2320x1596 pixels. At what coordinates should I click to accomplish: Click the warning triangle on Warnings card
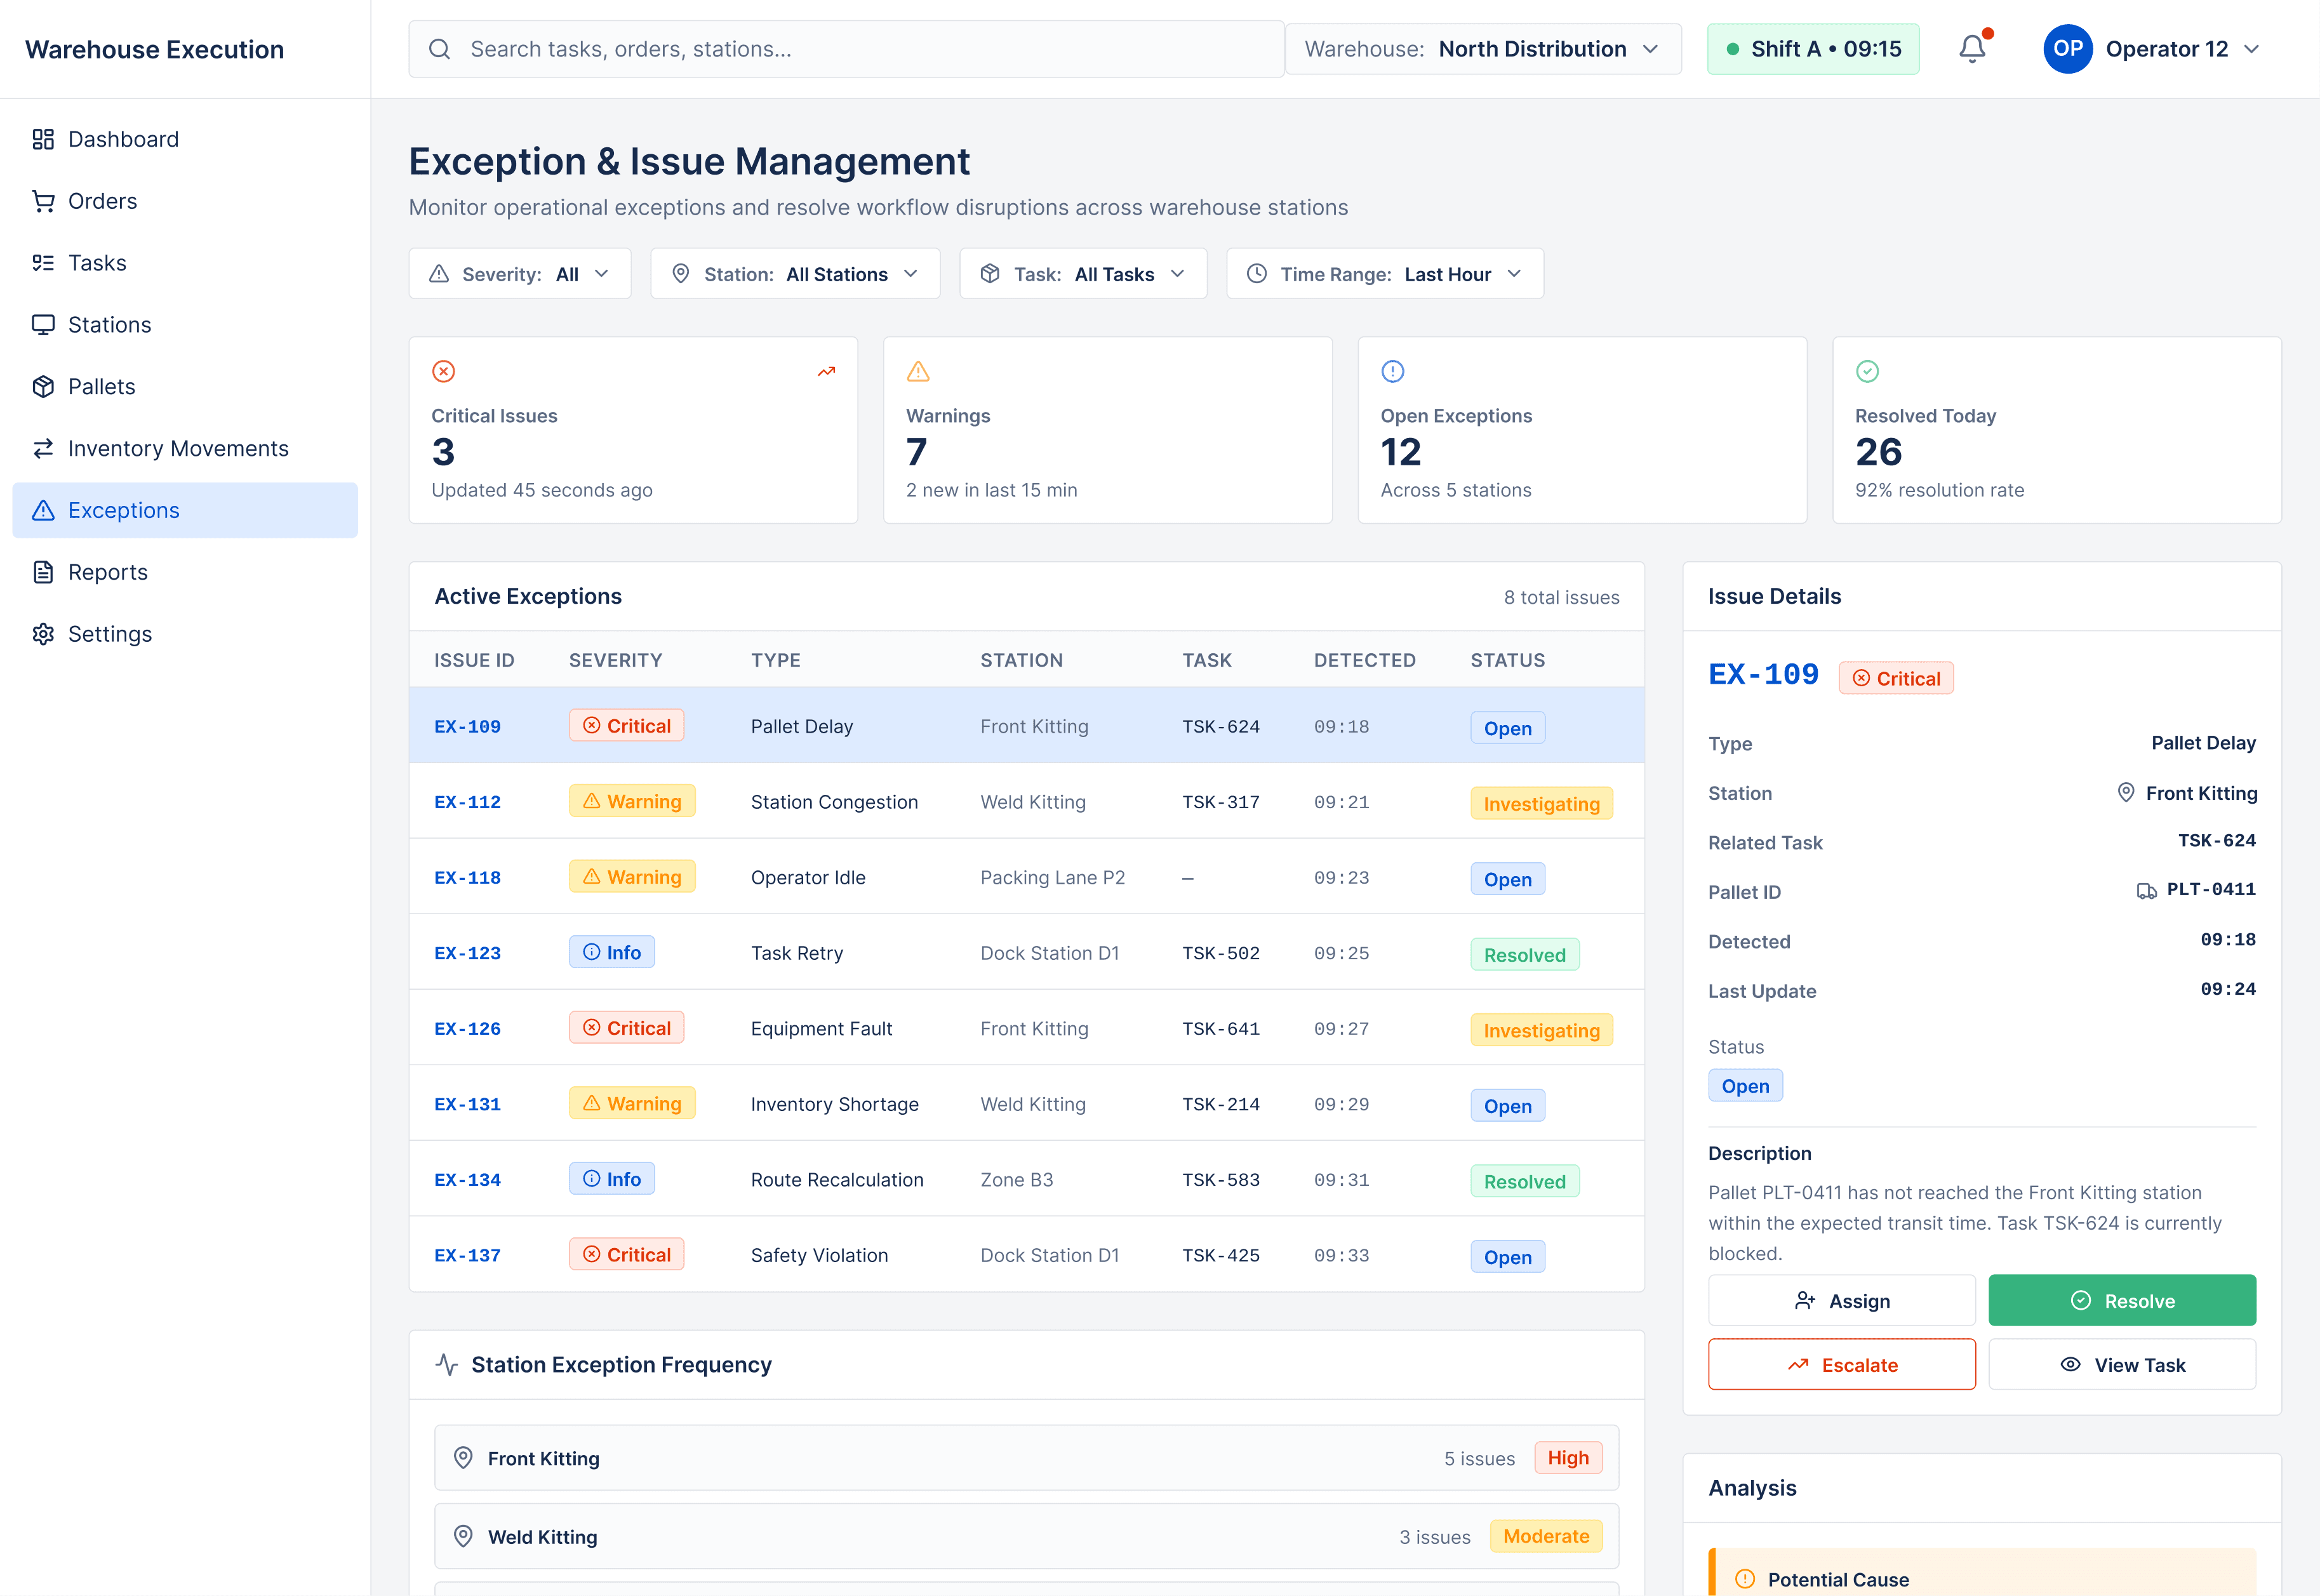(918, 371)
